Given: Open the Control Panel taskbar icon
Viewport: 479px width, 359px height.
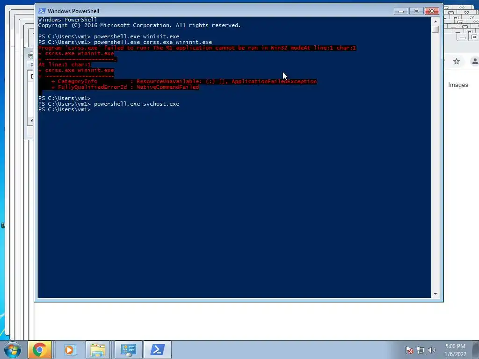Looking at the screenshot, I should tap(128, 350).
